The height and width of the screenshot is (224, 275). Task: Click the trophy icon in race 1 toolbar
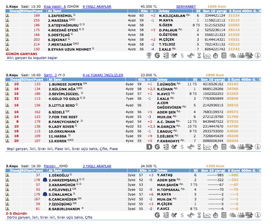149,55
